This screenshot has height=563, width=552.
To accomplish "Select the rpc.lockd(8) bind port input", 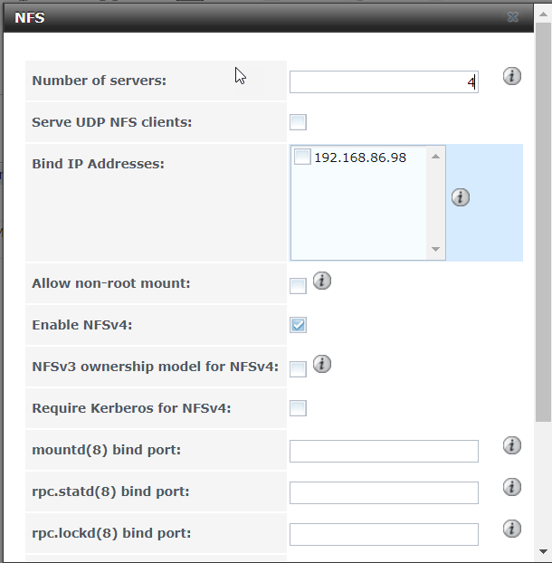I will click(x=384, y=534).
